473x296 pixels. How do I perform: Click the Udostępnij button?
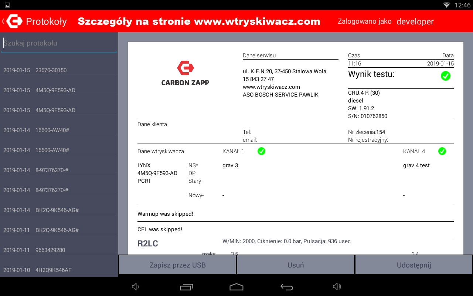click(x=414, y=265)
